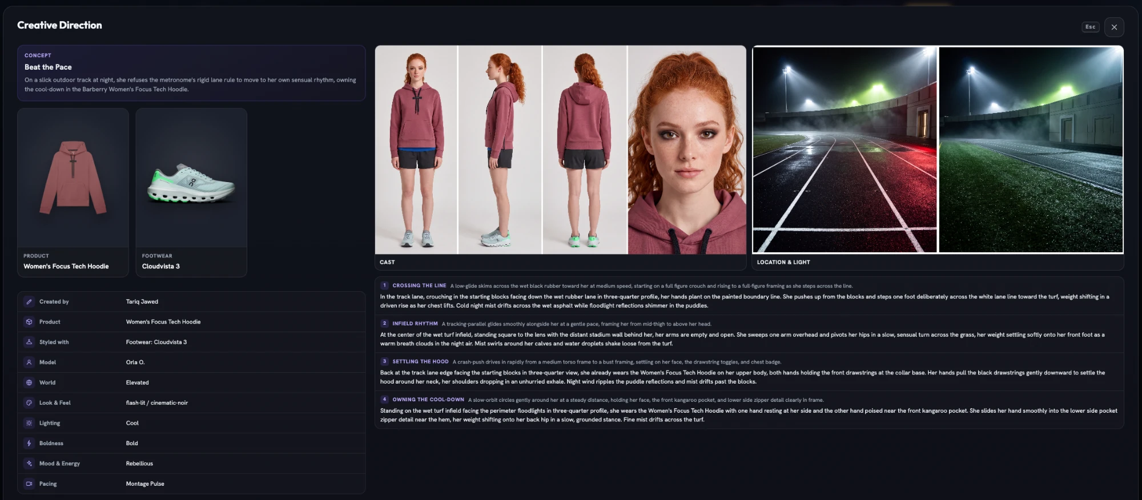The height and width of the screenshot is (500, 1142).
Task: Click the Beat the Pace concept title
Action: point(48,67)
